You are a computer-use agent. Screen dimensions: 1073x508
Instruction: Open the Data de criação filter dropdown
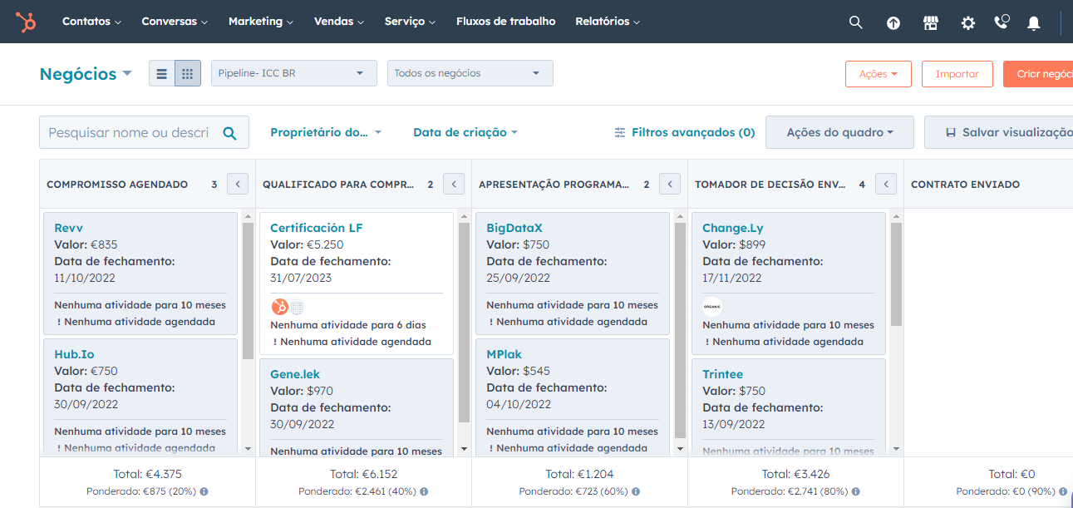[465, 132]
